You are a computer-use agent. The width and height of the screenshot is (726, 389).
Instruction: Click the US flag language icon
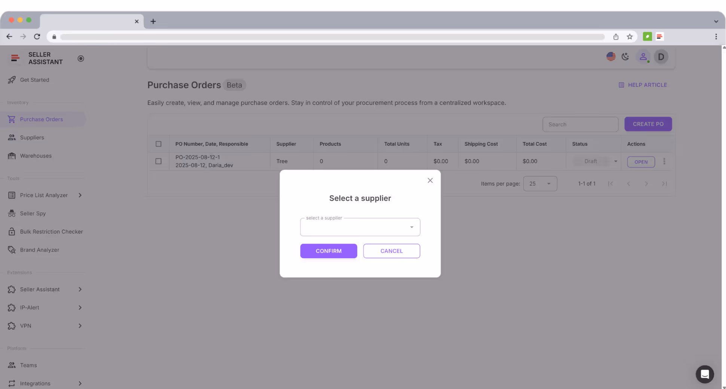point(611,56)
